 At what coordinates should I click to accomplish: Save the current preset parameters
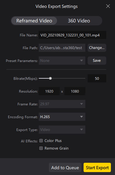click(x=97, y=61)
